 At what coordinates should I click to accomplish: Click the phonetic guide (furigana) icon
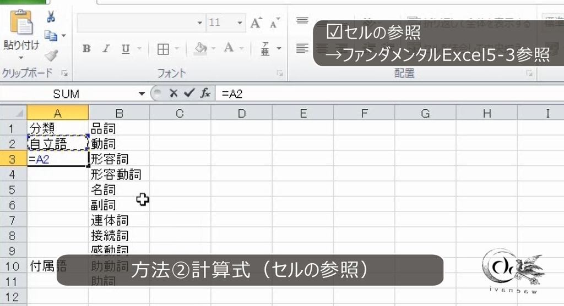(265, 49)
